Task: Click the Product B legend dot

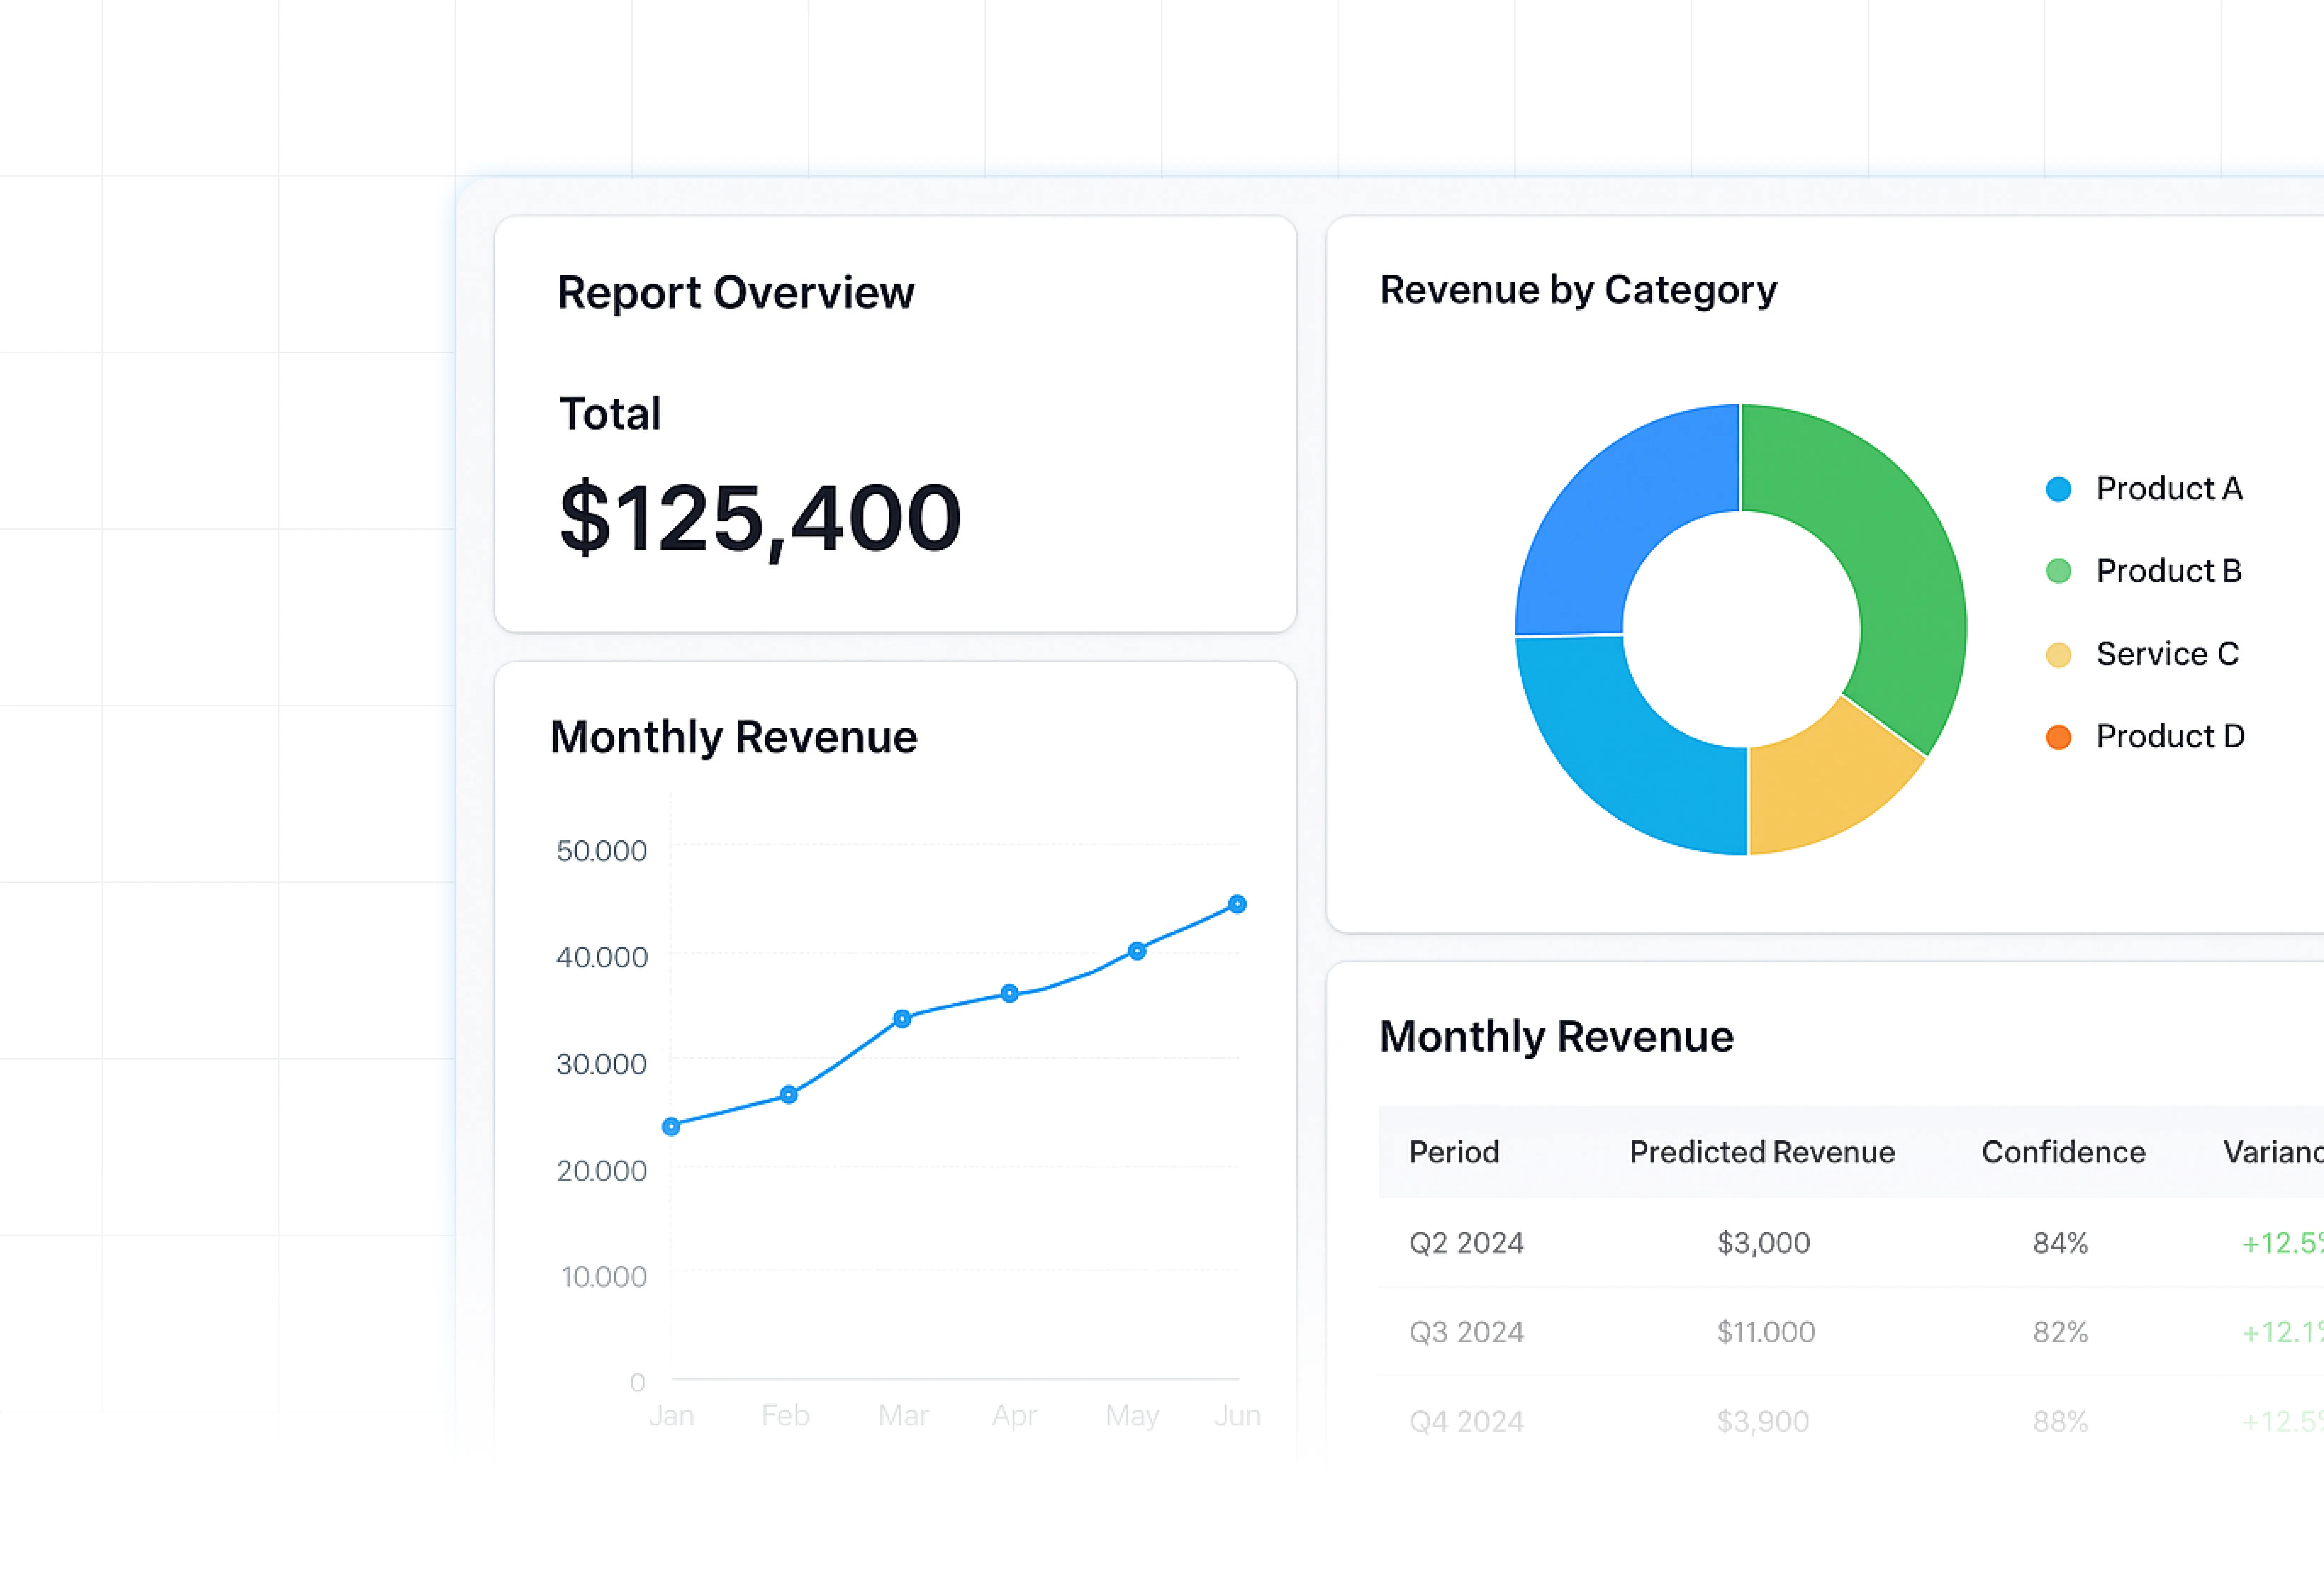Action: coord(2058,571)
